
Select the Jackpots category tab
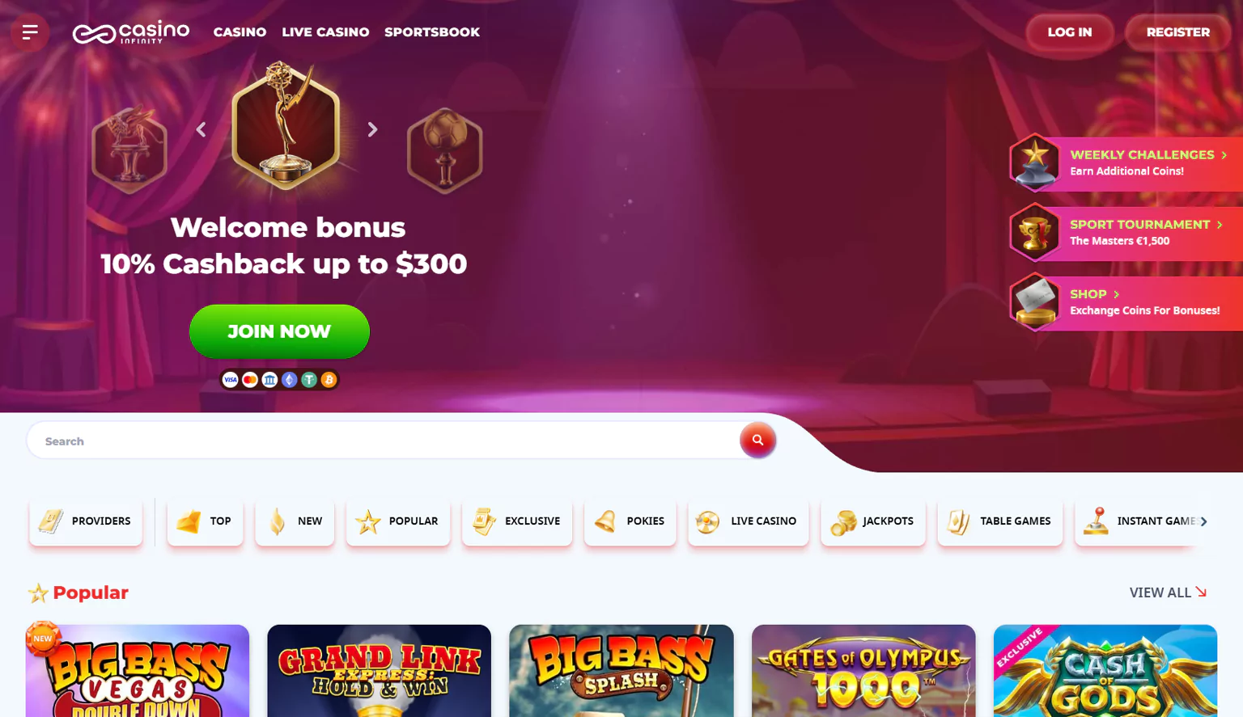click(x=872, y=521)
